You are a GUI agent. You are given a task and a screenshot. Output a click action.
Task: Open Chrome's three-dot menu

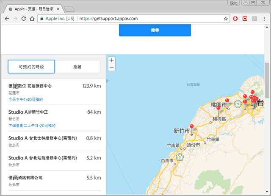coord(264,19)
